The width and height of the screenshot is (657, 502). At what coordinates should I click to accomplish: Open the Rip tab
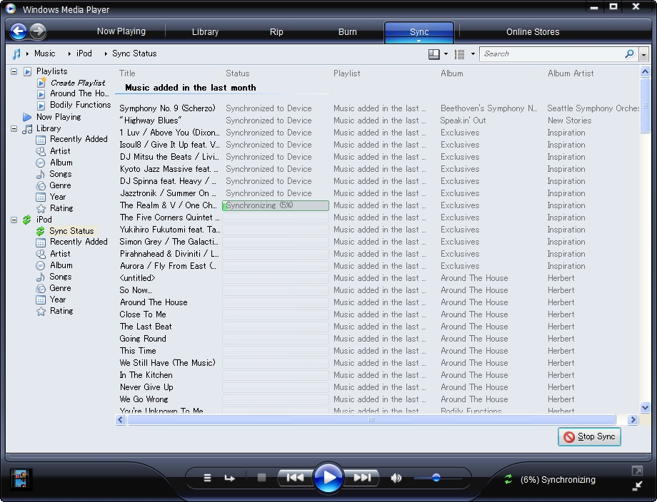pos(276,32)
